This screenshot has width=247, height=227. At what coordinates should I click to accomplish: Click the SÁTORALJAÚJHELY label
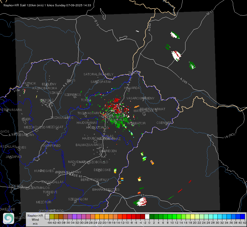click(x=98, y=74)
